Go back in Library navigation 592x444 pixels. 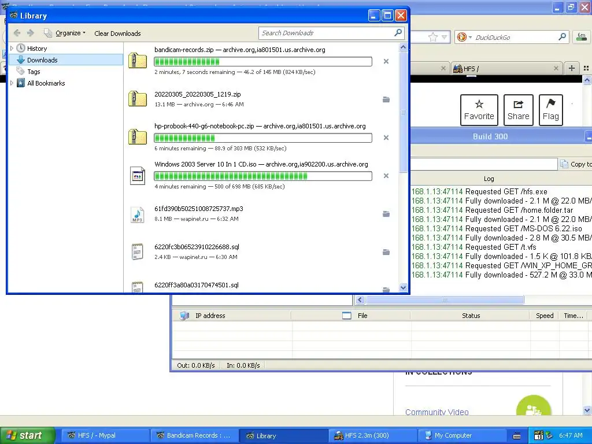click(x=17, y=33)
